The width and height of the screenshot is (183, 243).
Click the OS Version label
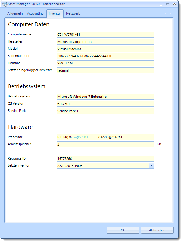point(16,103)
